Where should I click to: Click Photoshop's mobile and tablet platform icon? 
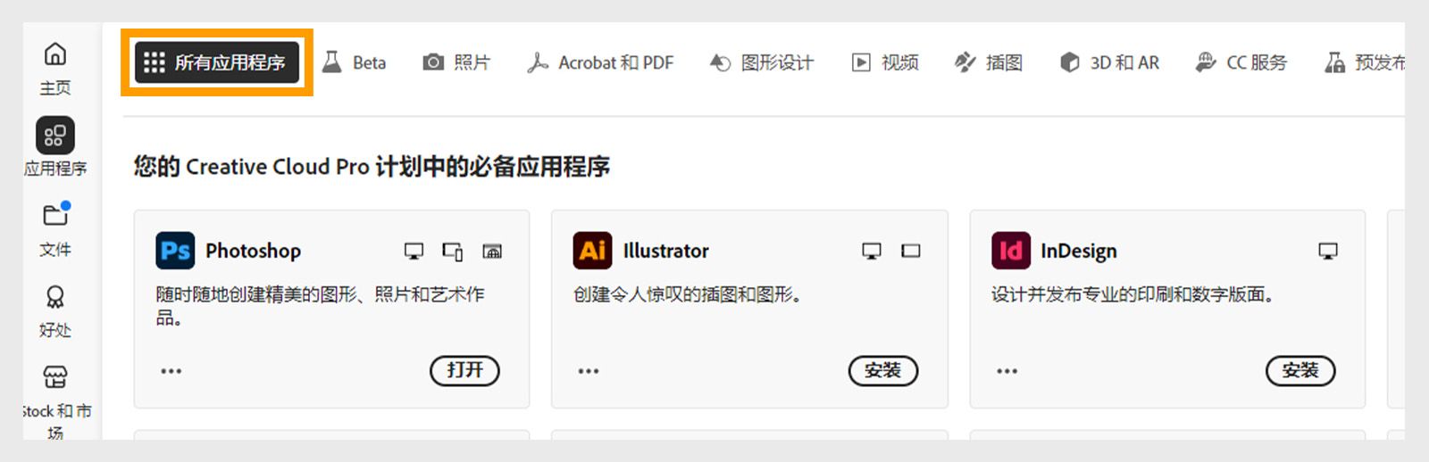pos(453,252)
